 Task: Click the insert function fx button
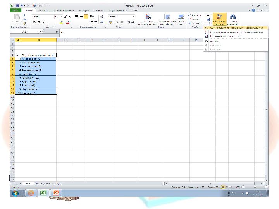point(57,31)
